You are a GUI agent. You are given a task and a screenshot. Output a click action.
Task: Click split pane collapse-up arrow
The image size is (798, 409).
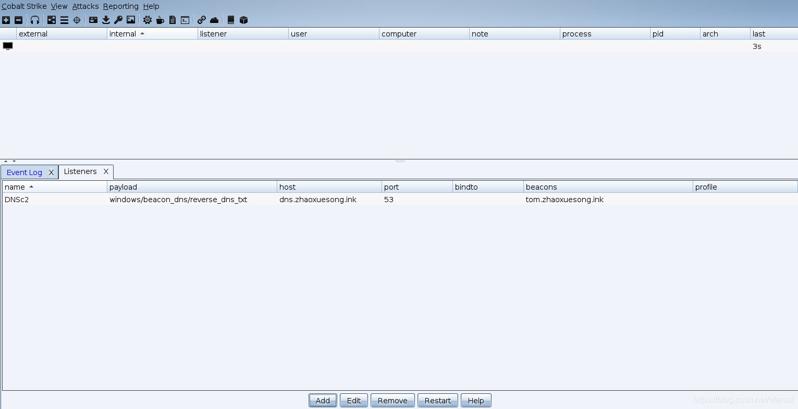[6, 162]
